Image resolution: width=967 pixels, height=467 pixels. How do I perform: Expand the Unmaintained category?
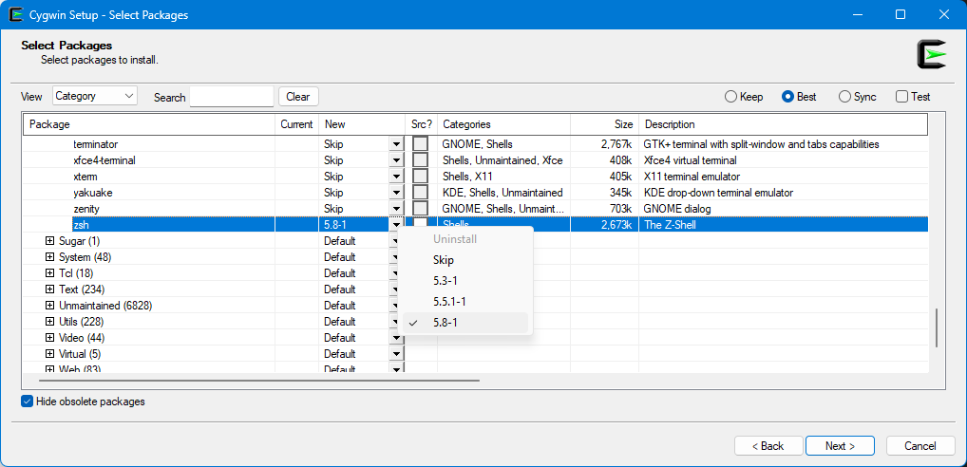coord(50,306)
